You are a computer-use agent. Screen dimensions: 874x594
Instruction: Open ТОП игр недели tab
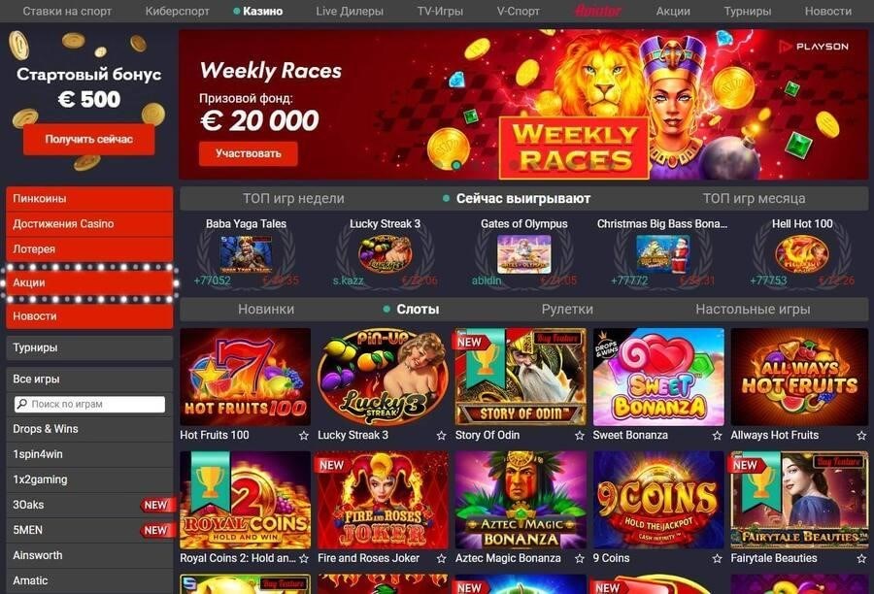[293, 198]
